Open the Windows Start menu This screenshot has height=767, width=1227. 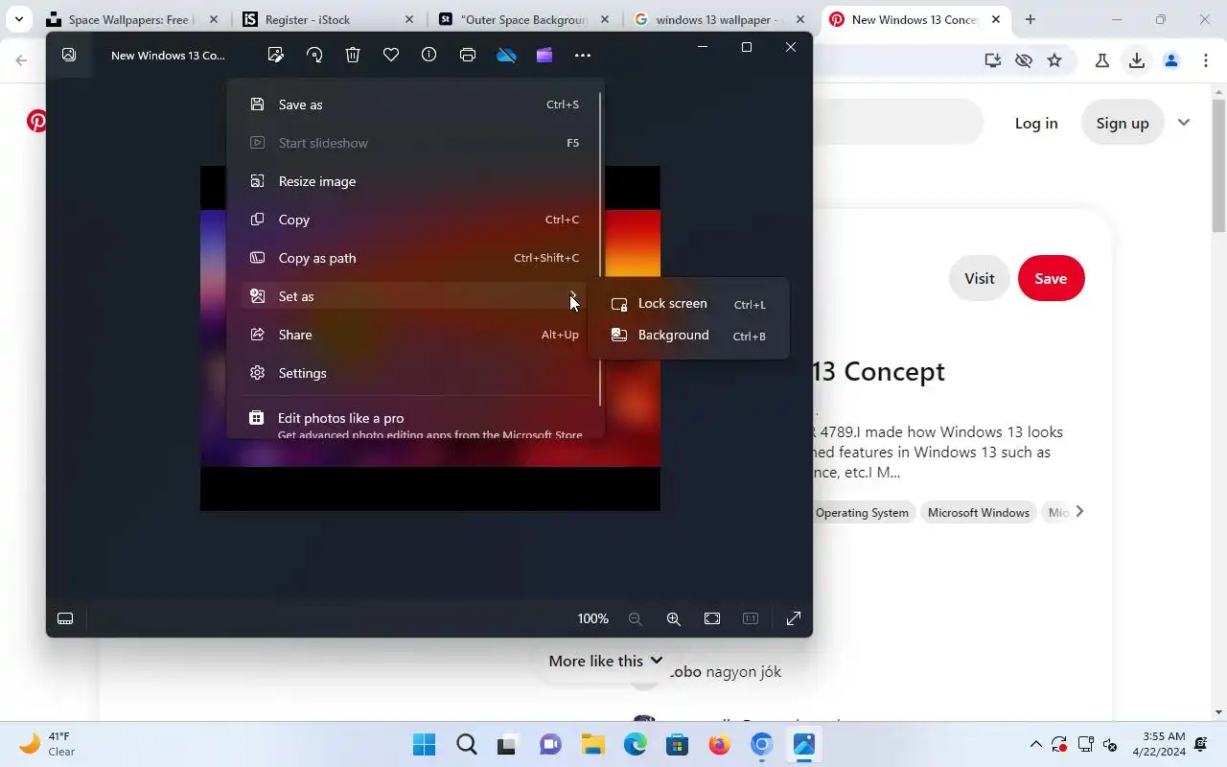click(x=424, y=745)
